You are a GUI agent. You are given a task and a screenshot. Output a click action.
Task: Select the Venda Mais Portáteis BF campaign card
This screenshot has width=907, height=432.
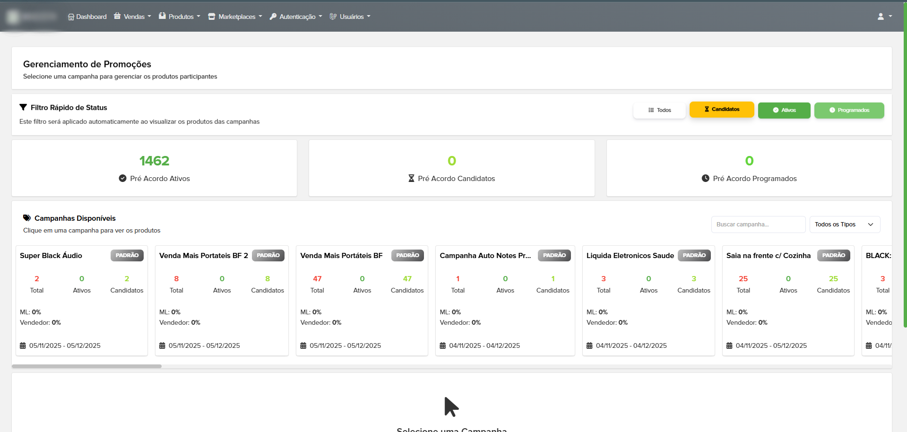(x=362, y=301)
